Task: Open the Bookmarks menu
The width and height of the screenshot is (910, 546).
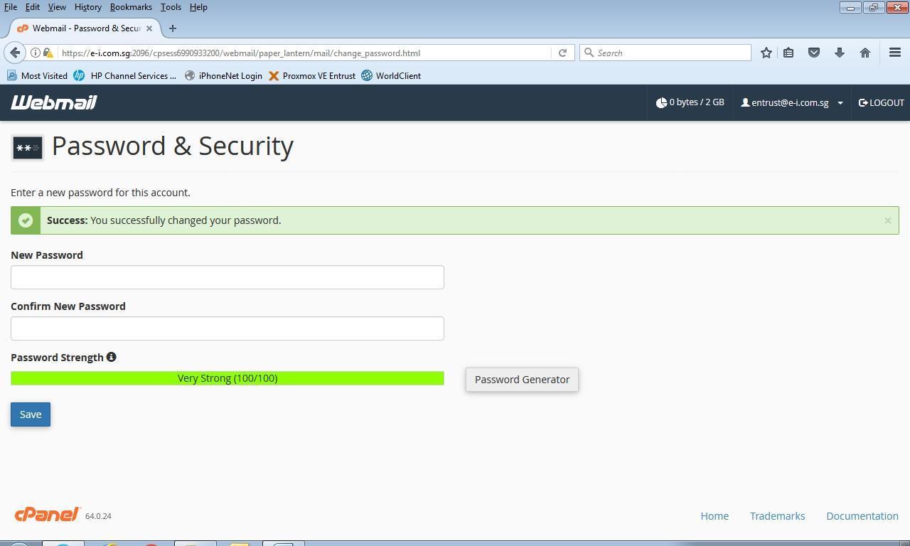Action: click(131, 7)
